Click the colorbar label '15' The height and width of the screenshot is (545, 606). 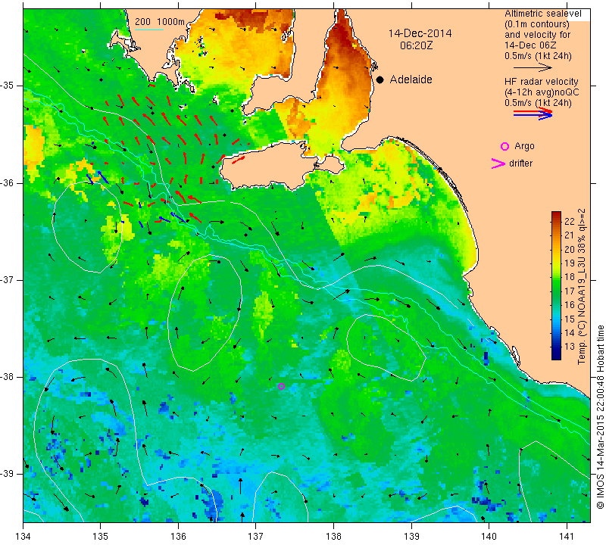(570, 319)
